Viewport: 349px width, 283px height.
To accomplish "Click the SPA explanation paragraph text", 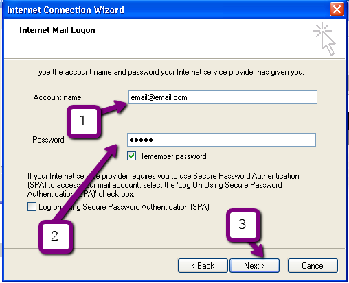I will tap(164, 185).
